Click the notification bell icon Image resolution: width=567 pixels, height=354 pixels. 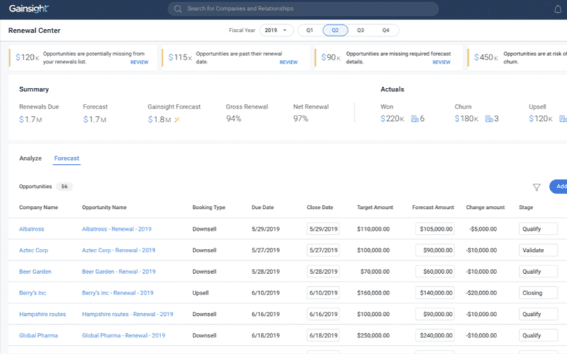point(558,10)
